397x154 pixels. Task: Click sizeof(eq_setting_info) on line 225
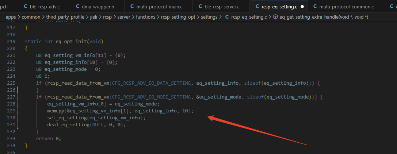point(277,83)
